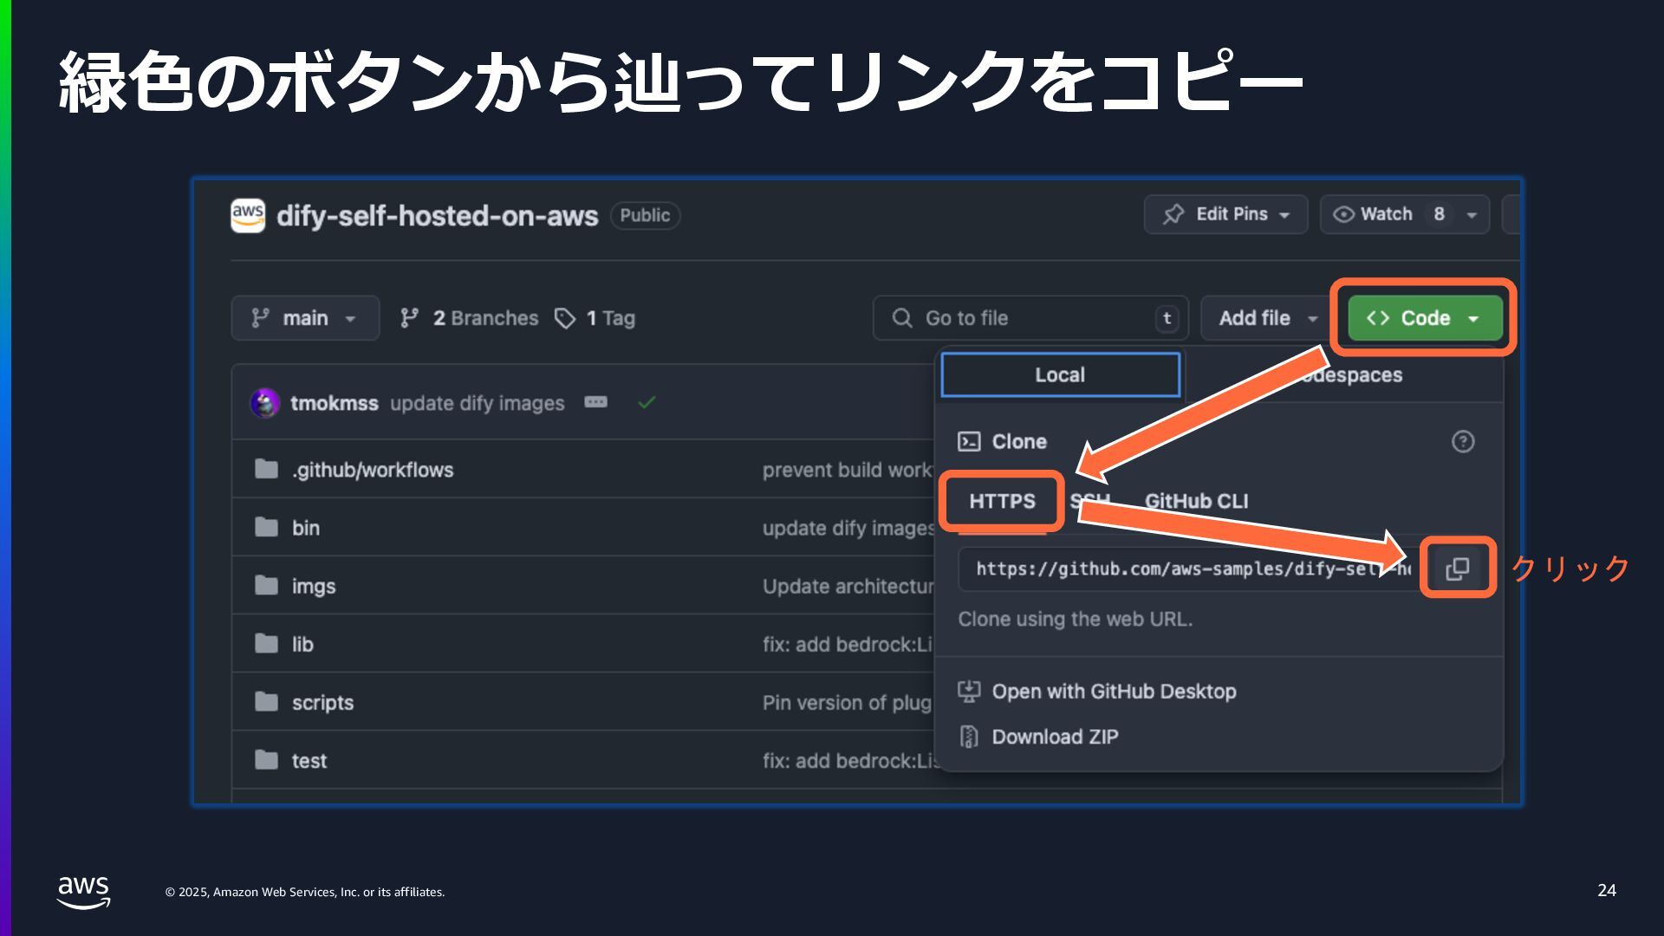The image size is (1664, 936).
Task: Click the copy URL to clipboard icon
Action: click(1458, 569)
